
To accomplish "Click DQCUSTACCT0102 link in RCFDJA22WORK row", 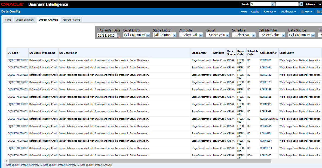I will coord(17,119).
